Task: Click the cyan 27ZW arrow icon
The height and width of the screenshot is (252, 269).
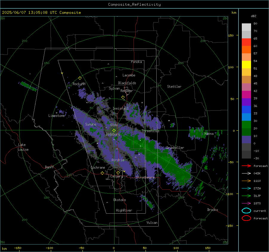Action: point(246,188)
